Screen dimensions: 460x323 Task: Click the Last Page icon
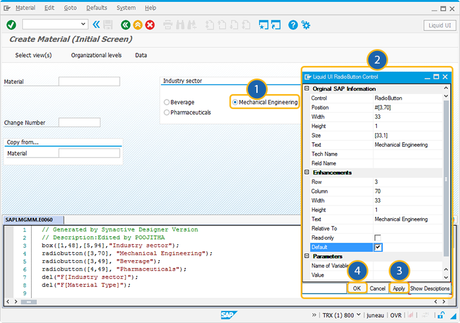246,25
